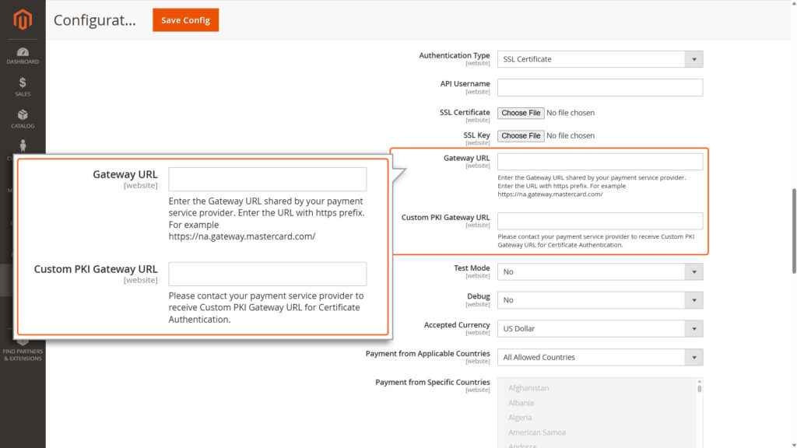
Task: Expand Payment from Applicable Countries dropdown
Action: [599, 357]
